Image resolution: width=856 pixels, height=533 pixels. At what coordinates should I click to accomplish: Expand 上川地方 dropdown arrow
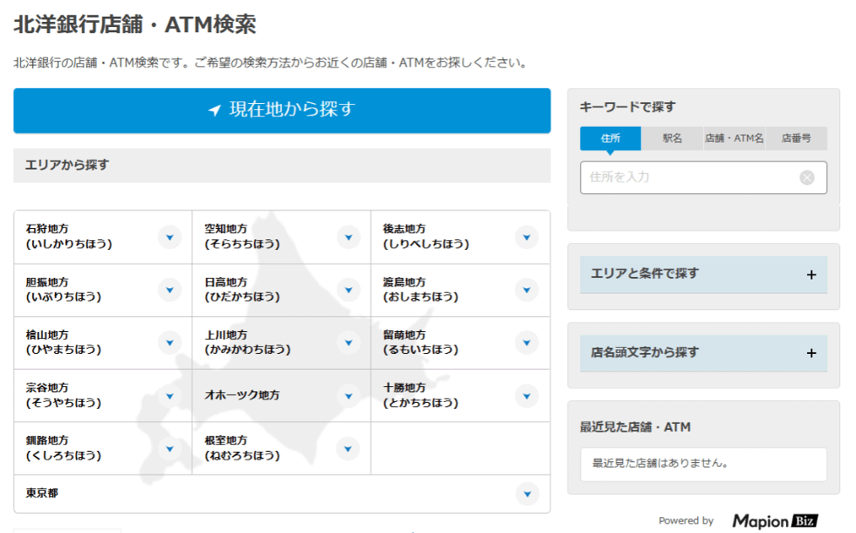(349, 343)
